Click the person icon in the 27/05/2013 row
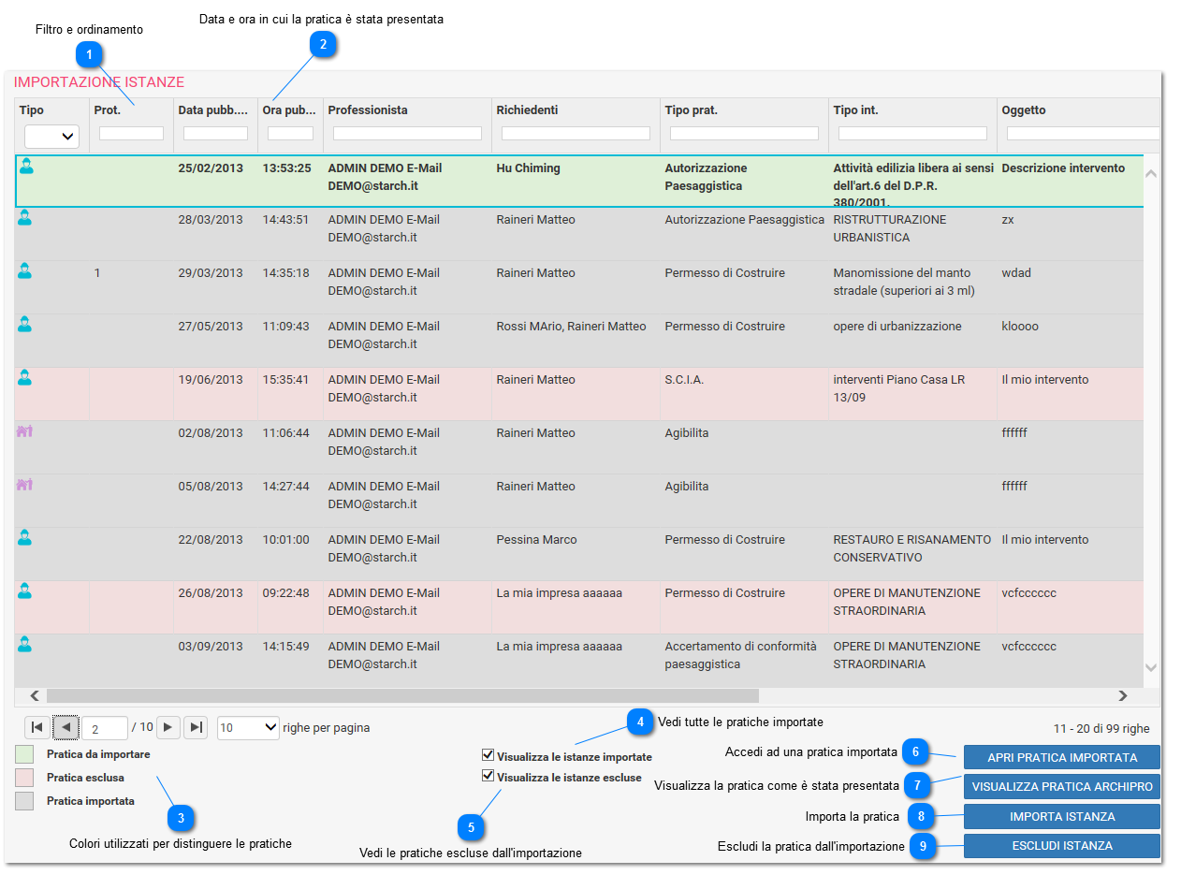The height and width of the screenshot is (875, 1181). (25, 325)
